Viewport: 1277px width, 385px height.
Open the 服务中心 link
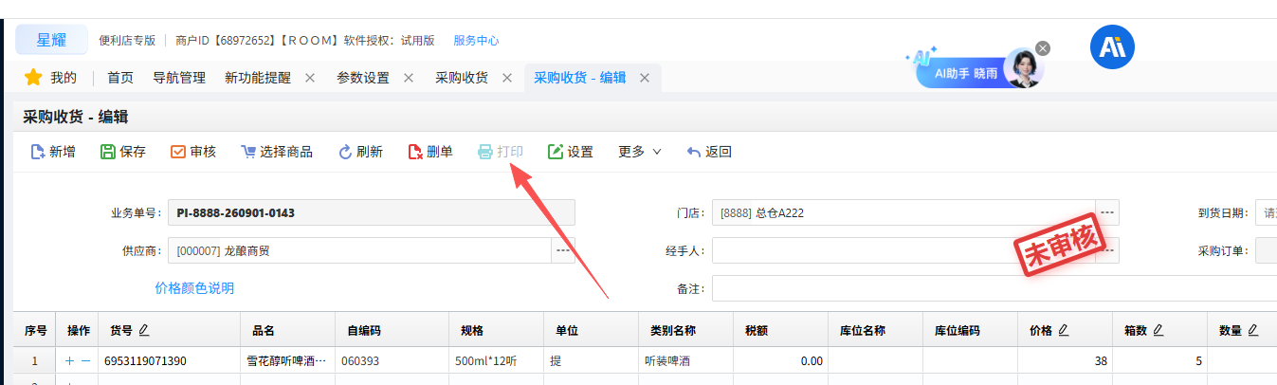476,41
